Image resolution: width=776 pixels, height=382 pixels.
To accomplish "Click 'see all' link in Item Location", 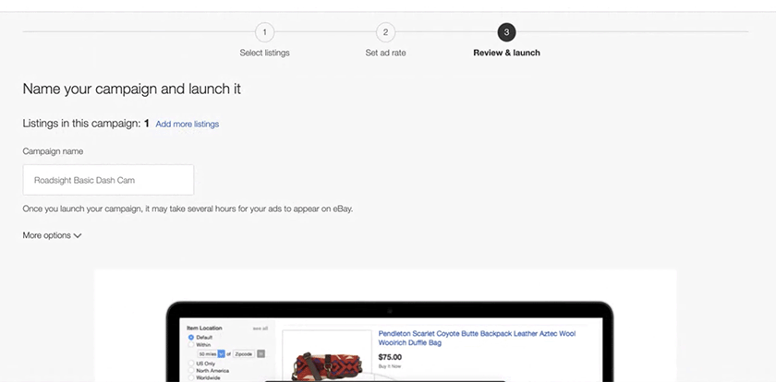I will click(x=261, y=328).
